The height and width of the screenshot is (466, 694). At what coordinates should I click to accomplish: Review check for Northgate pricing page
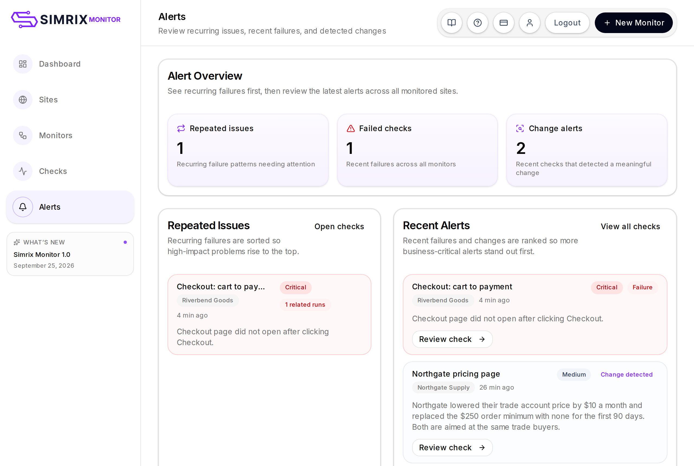452,448
